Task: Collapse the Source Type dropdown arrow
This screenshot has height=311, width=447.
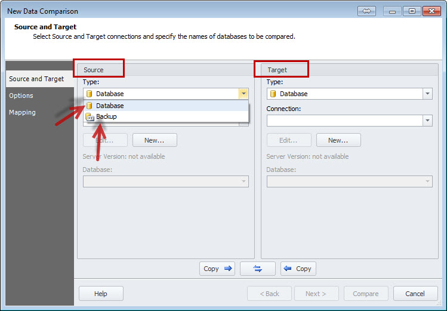Action: [x=243, y=94]
